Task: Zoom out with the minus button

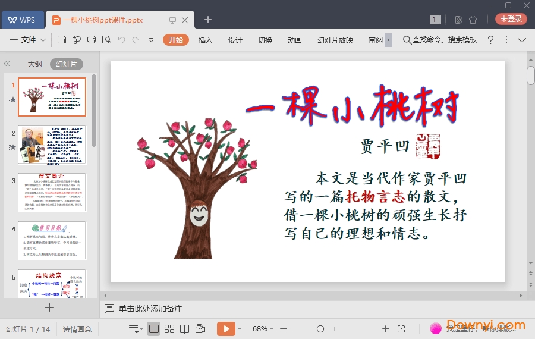Action: (x=284, y=329)
